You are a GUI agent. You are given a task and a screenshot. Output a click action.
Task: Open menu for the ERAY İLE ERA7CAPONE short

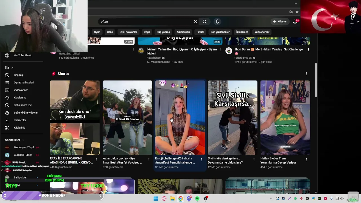(x=96, y=160)
